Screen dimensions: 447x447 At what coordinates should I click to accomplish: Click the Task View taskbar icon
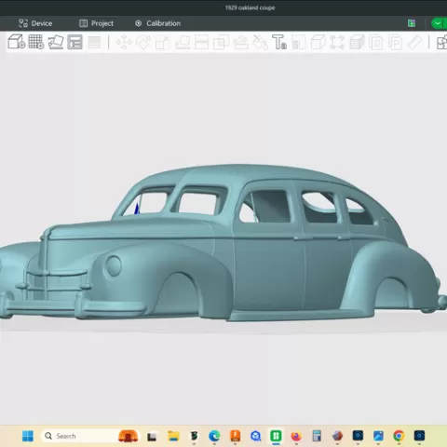click(x=152, y=437)
